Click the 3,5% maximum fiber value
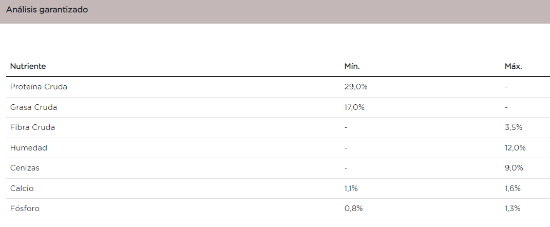The height and width of the screenshot is (227, 550). (x=514, y=127)
